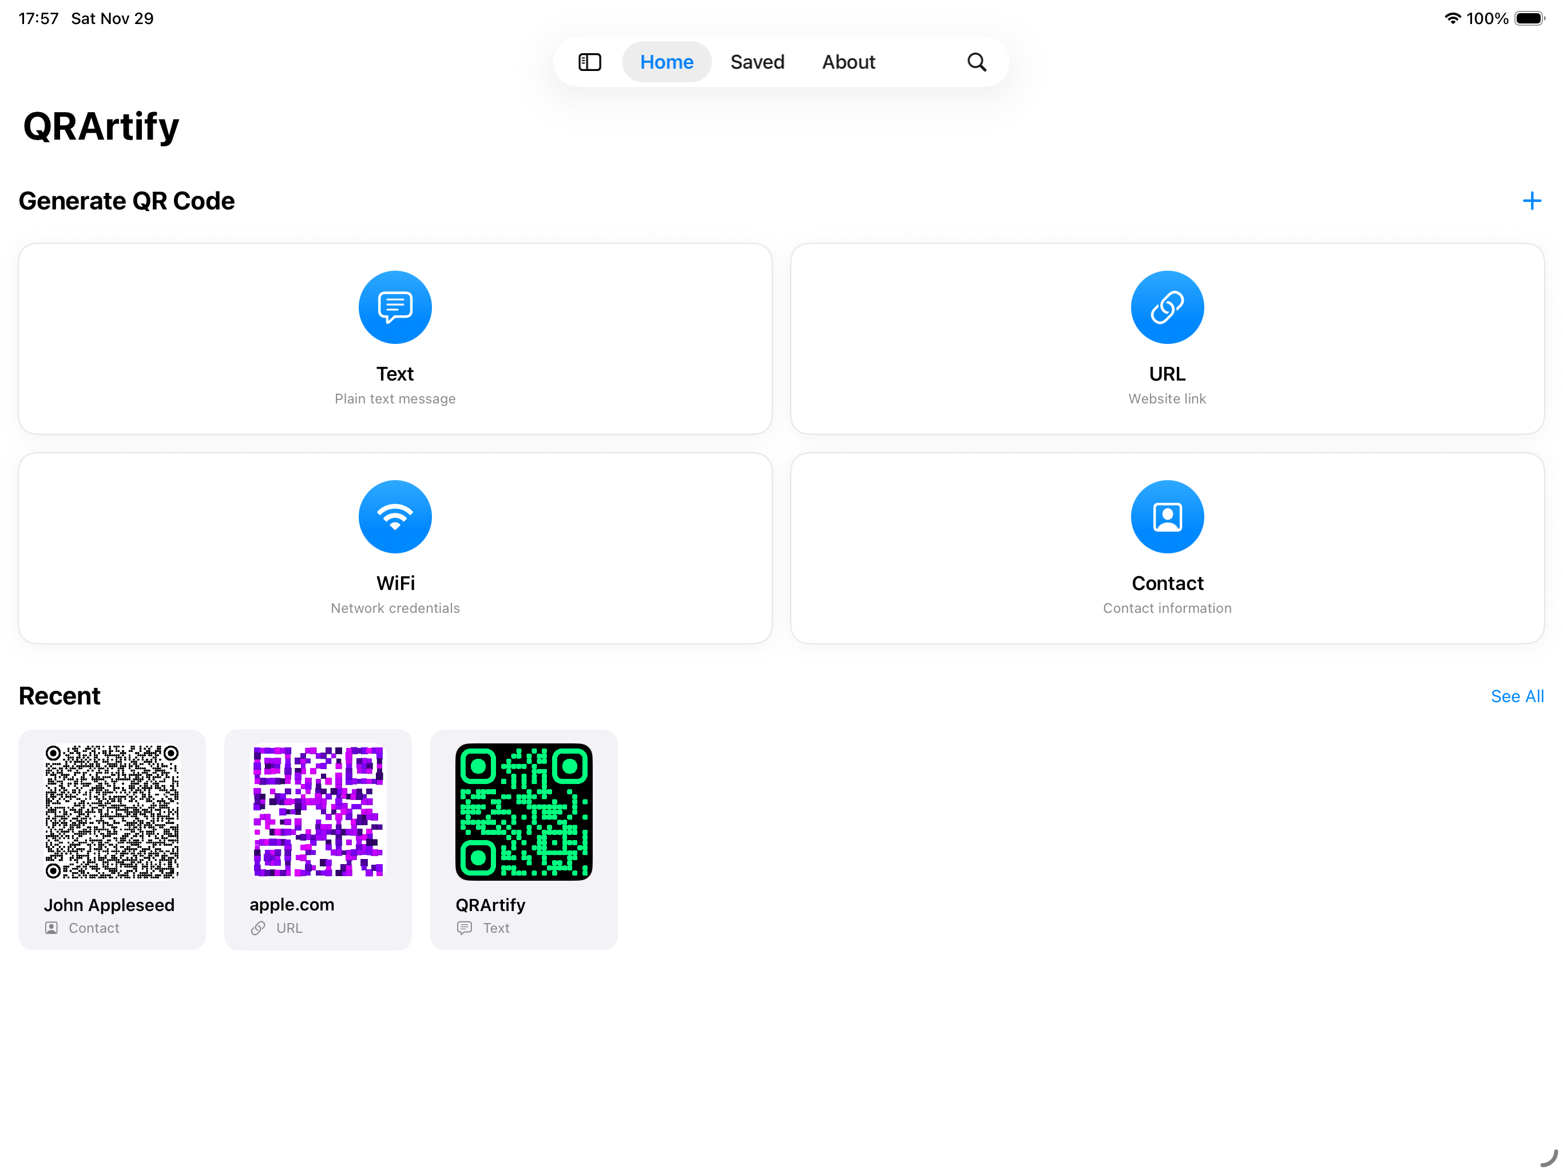The width and height of the screenshot is (1563, 1172).
Task: Click the status bar date Sat Nov 29
Action: [x=112, y=18]
